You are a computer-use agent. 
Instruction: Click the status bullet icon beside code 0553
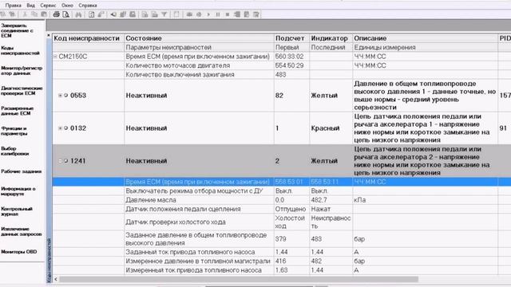(x=65, y=96)
